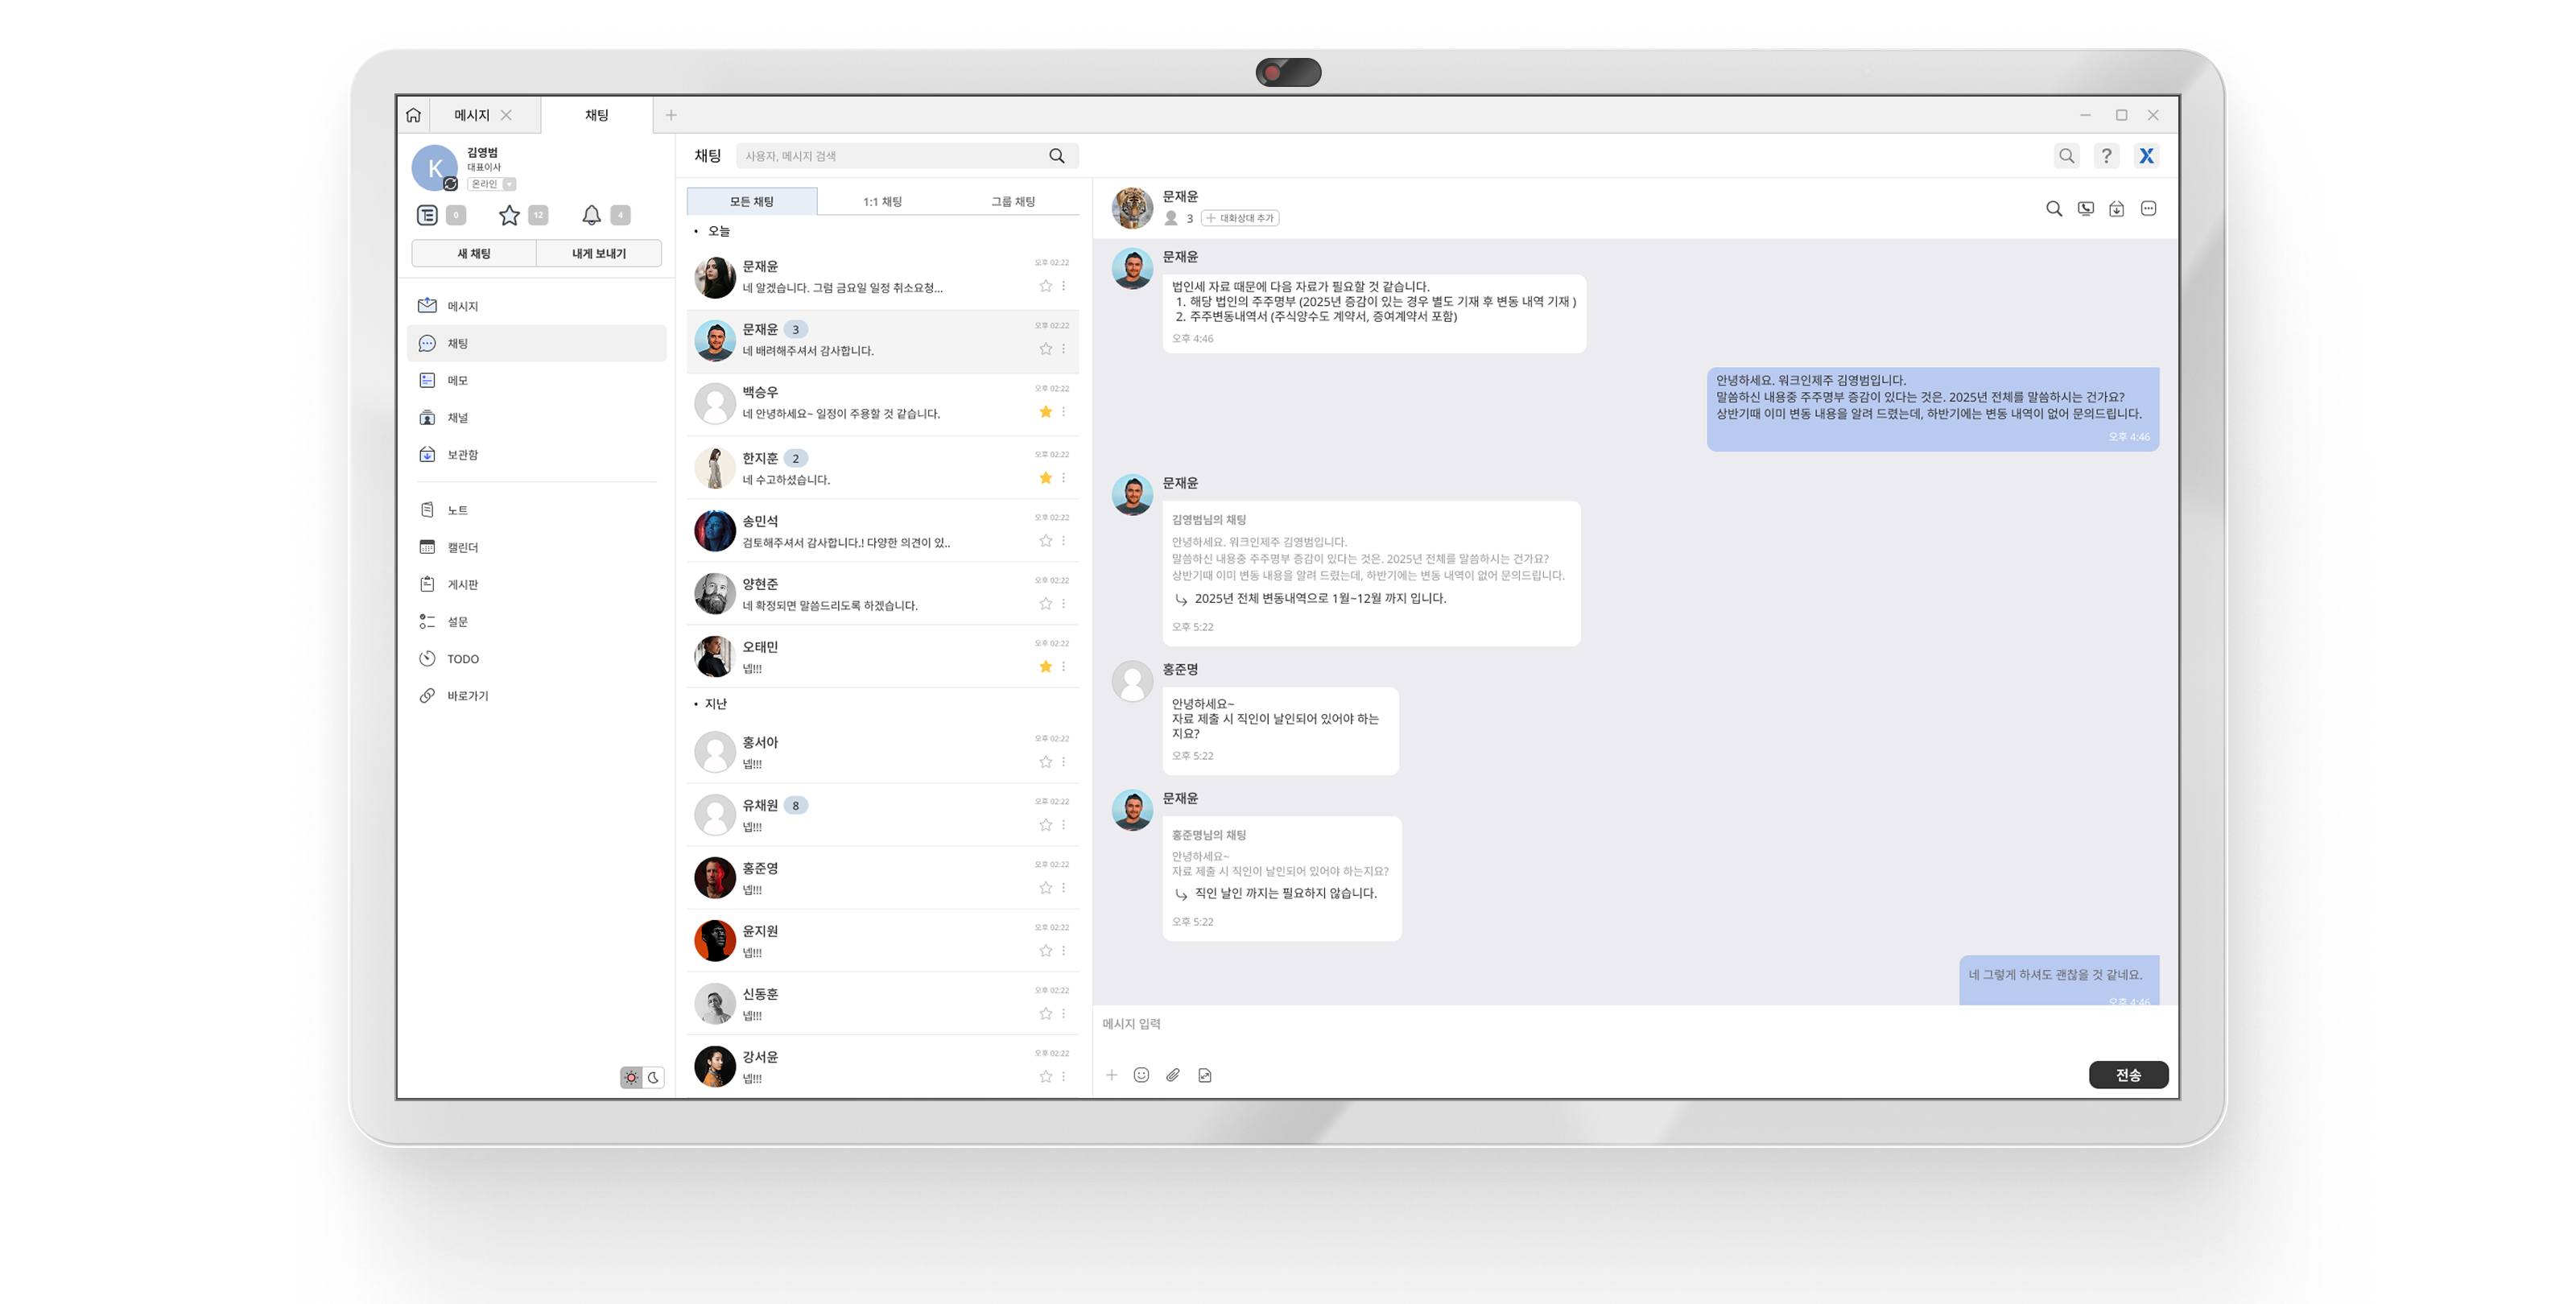Open the more options icon in chat header

click(x=2147, y=209)
